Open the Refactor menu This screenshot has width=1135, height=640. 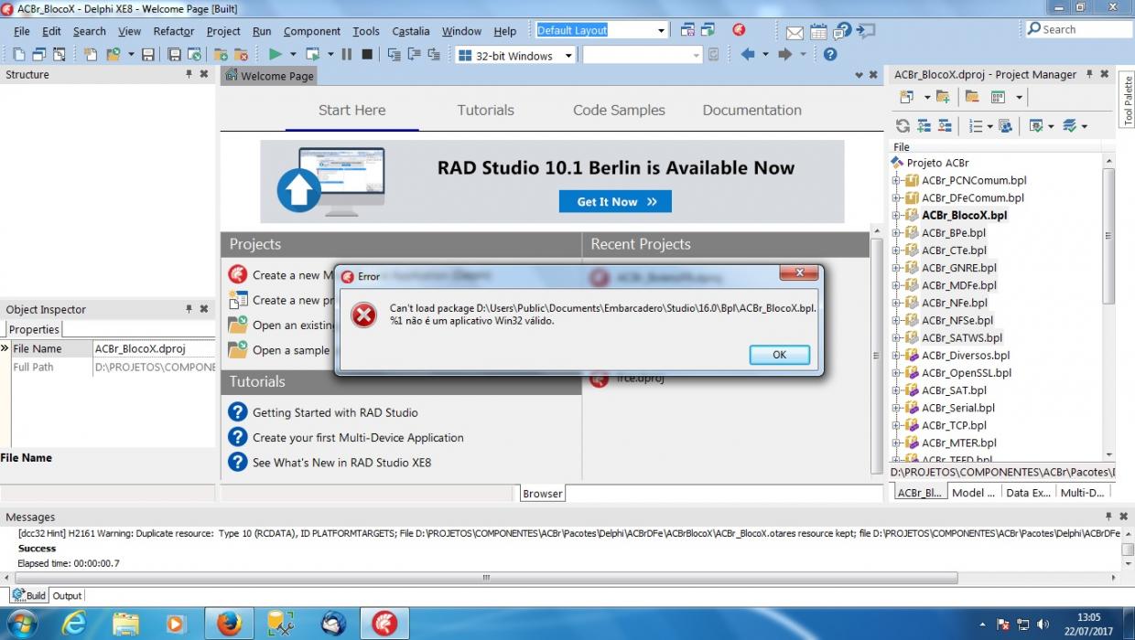click(174, 31)
